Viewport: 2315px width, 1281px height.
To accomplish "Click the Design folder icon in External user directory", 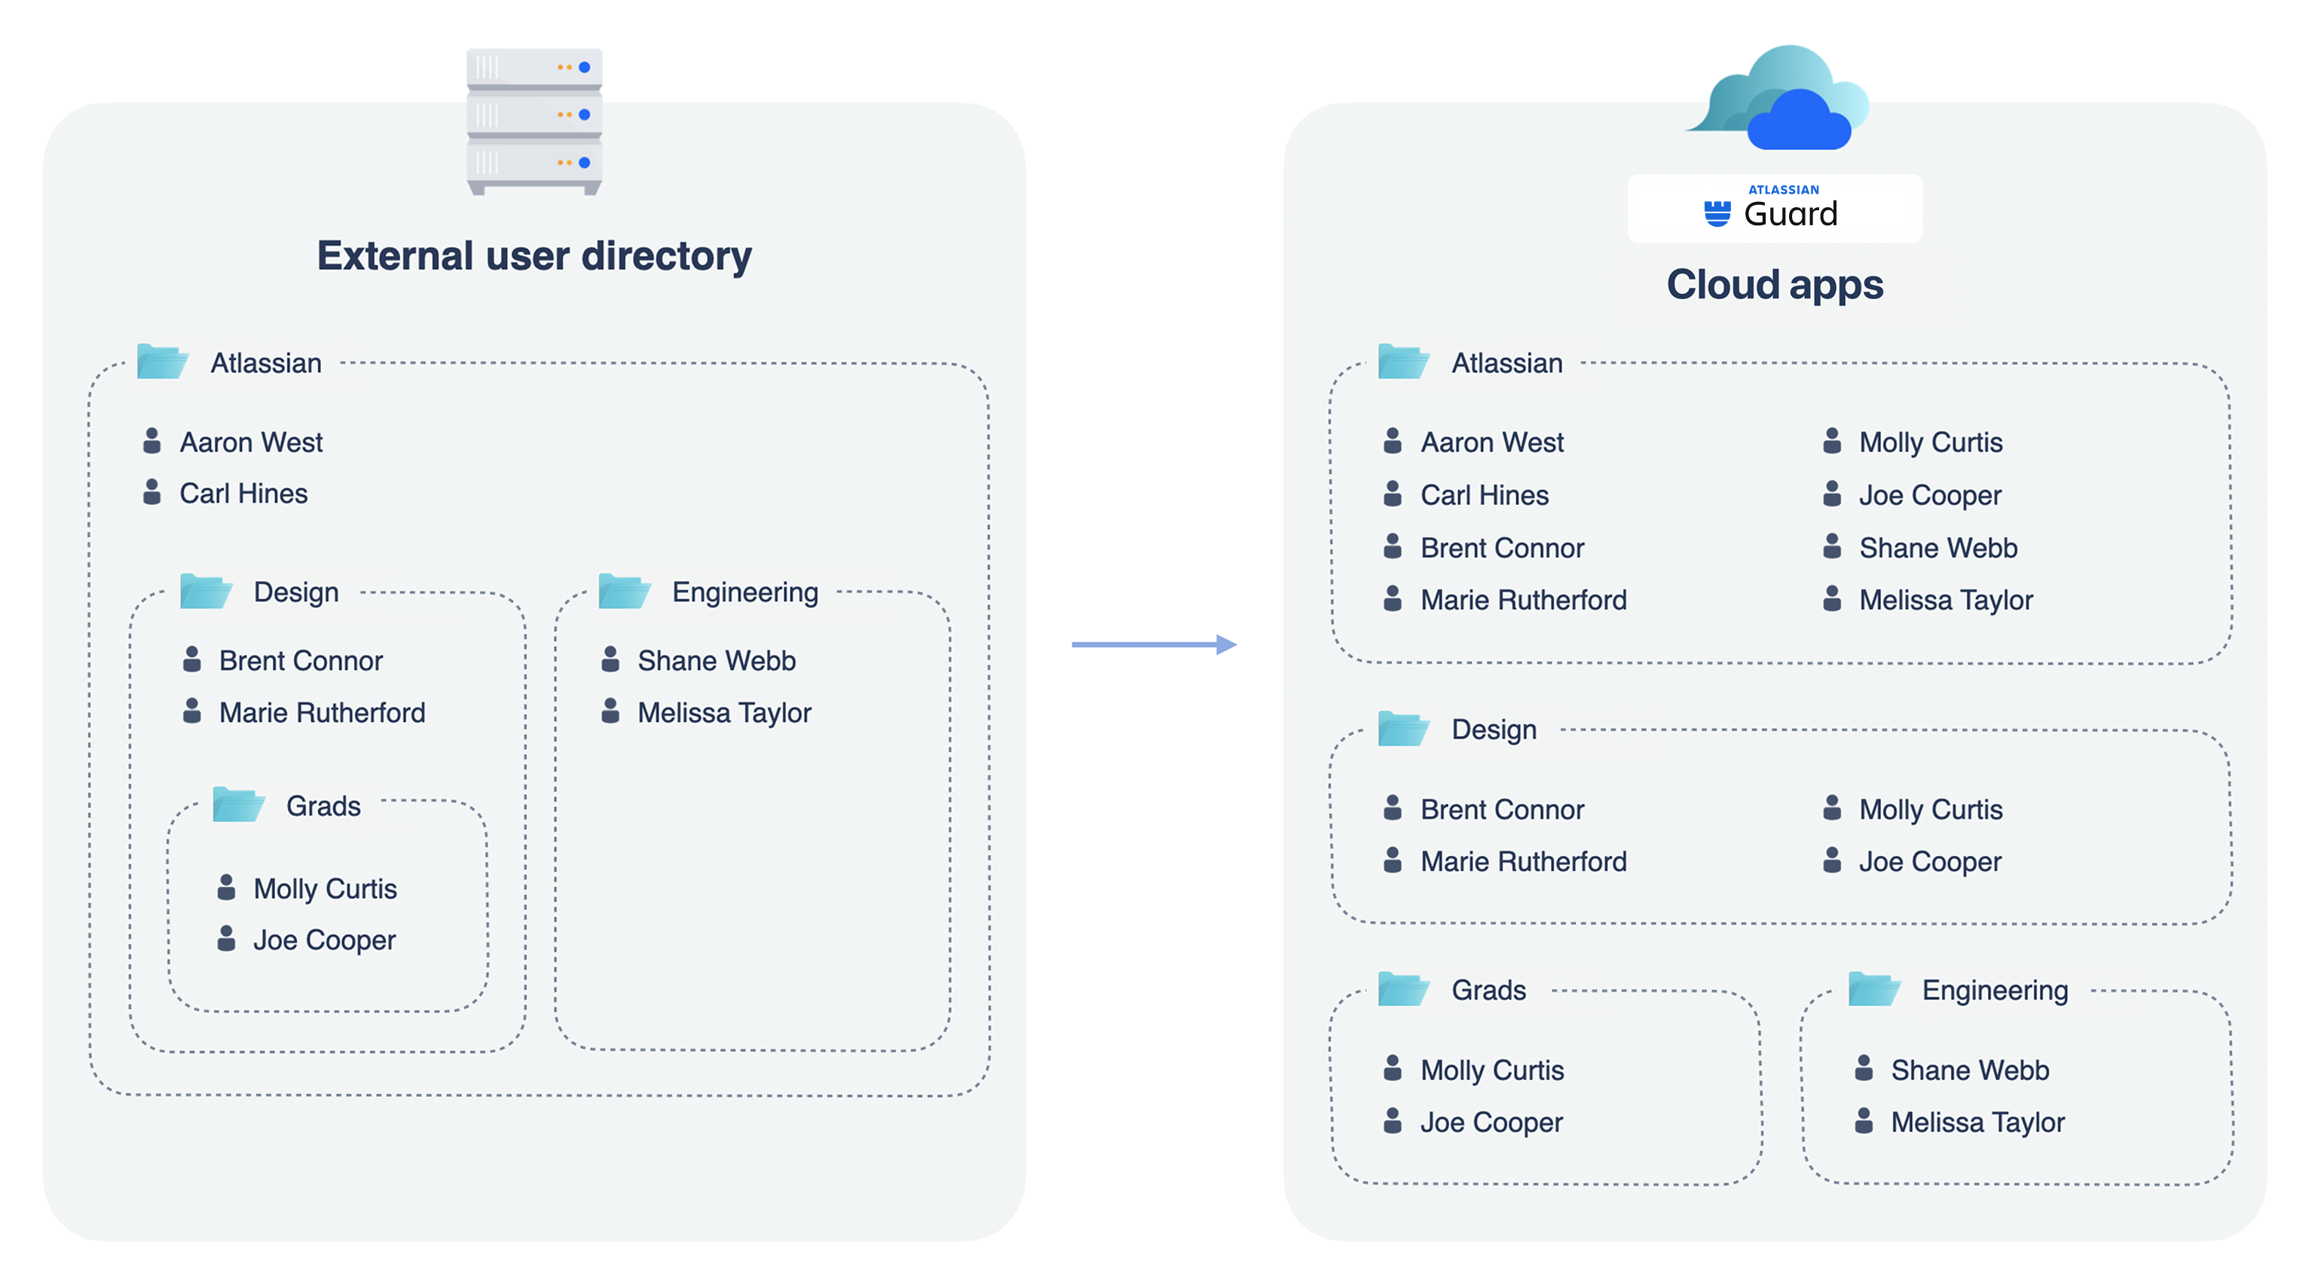I will (206, 591).
